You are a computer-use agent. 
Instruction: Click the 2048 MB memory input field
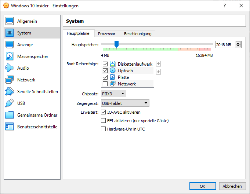[x=225, y=45]
